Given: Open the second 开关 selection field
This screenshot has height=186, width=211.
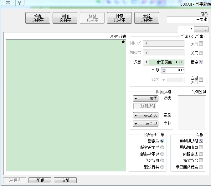Looking at the screenshot, I should [164, 53].
